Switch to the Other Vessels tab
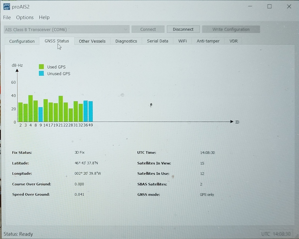 tap(92, 41)
